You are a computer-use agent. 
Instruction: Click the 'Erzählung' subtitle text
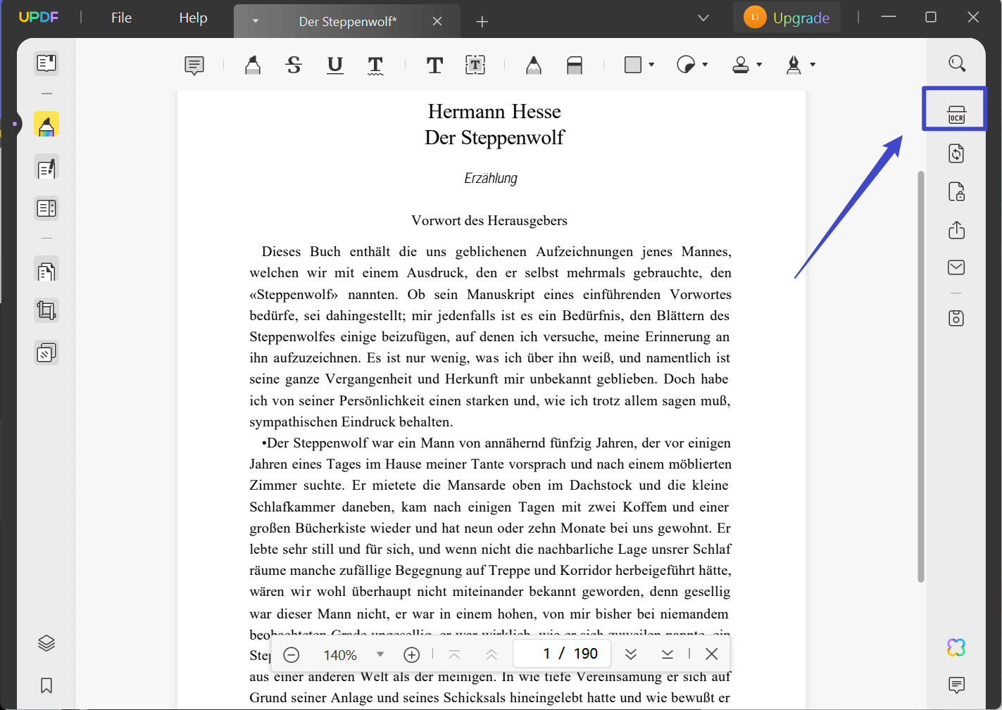point(491,178)
